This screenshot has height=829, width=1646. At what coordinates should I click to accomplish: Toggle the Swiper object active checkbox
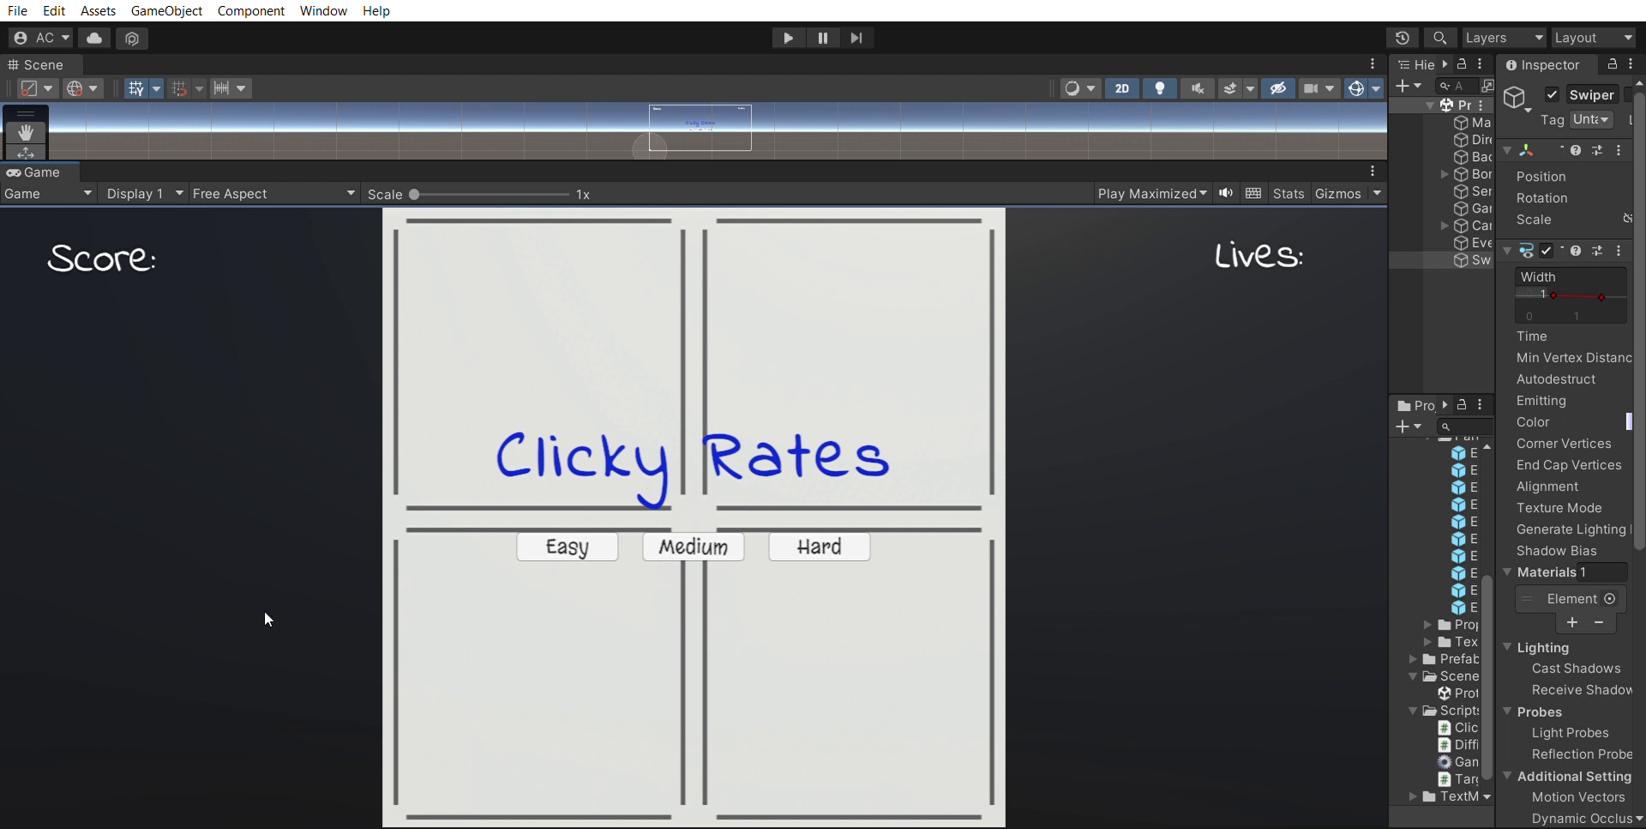1553,95
